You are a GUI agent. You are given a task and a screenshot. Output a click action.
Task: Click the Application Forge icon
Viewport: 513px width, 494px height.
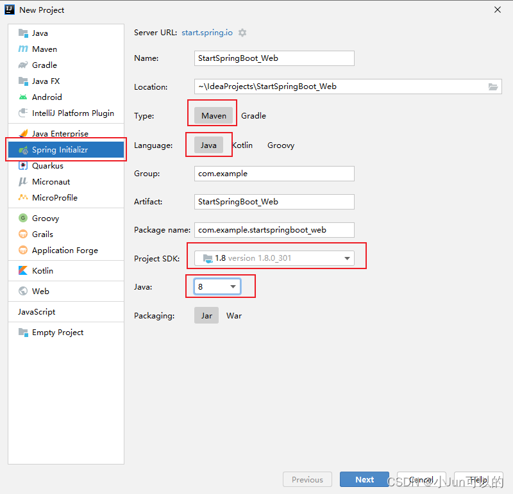tap(23, 250)
